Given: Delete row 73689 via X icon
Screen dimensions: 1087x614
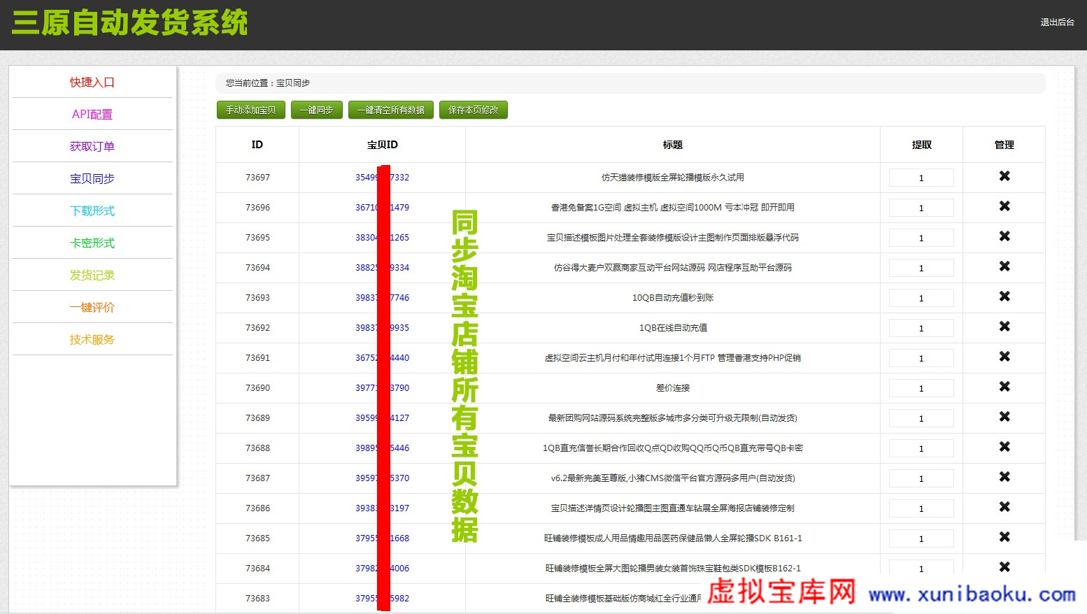Looking at the screenshot, I should tap(1004, 417).
